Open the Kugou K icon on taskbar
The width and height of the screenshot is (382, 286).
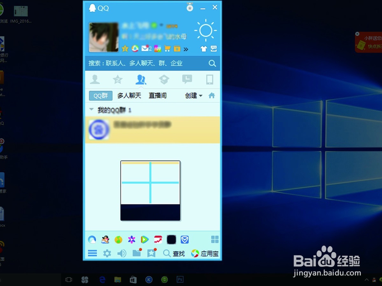pyautogui.click(x=149, y=280)
